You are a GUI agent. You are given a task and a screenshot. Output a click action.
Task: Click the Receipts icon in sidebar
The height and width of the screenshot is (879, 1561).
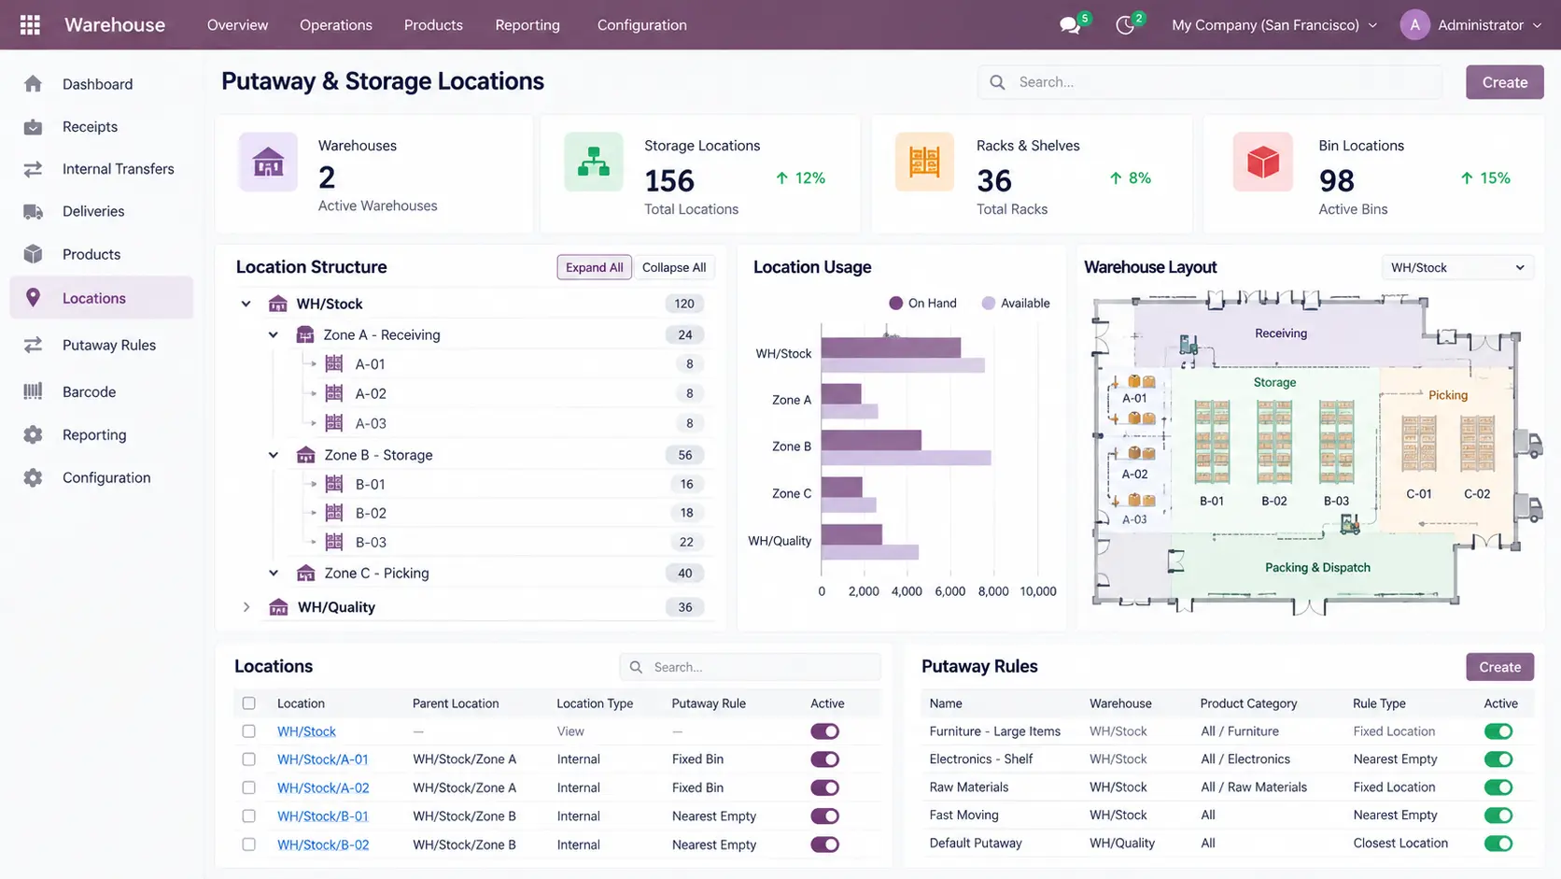click(x=33, y=127)
